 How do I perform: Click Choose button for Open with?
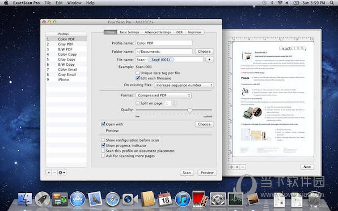click(x=204, y=124)
